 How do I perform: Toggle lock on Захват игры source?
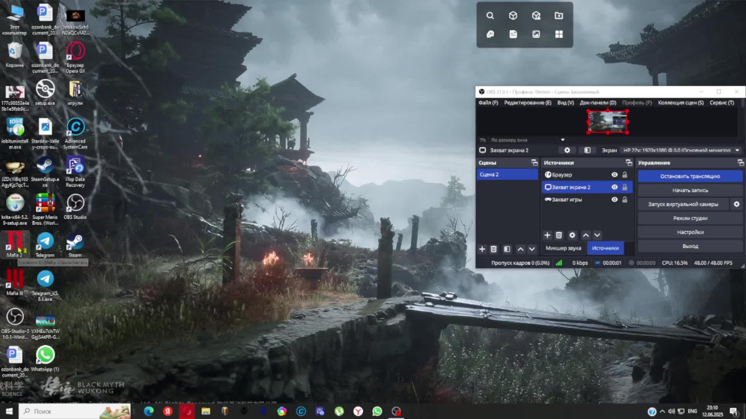pyautogui.click(x=625, y=199)
